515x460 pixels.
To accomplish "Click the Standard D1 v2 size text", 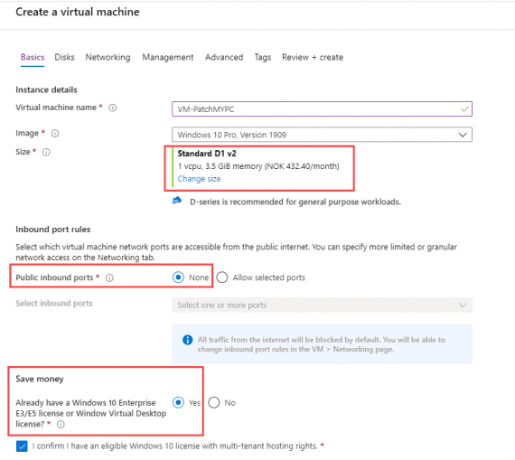I will [x=207, y=154].
